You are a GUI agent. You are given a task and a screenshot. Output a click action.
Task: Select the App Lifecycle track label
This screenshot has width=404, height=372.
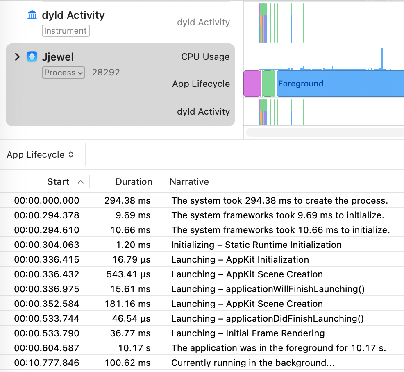click(x=201, y=84)
